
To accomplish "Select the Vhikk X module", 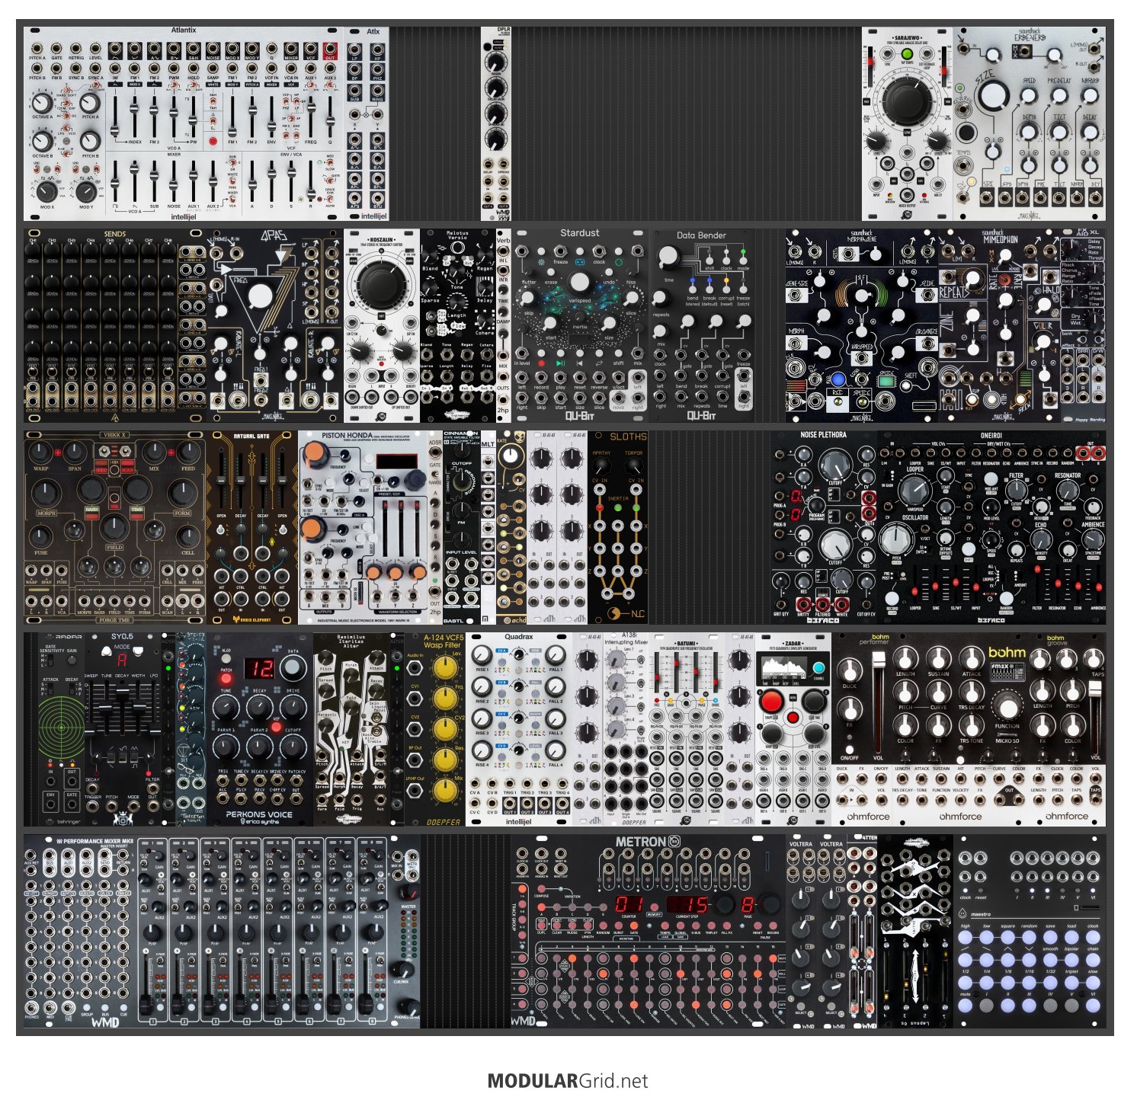I will 115,527.
